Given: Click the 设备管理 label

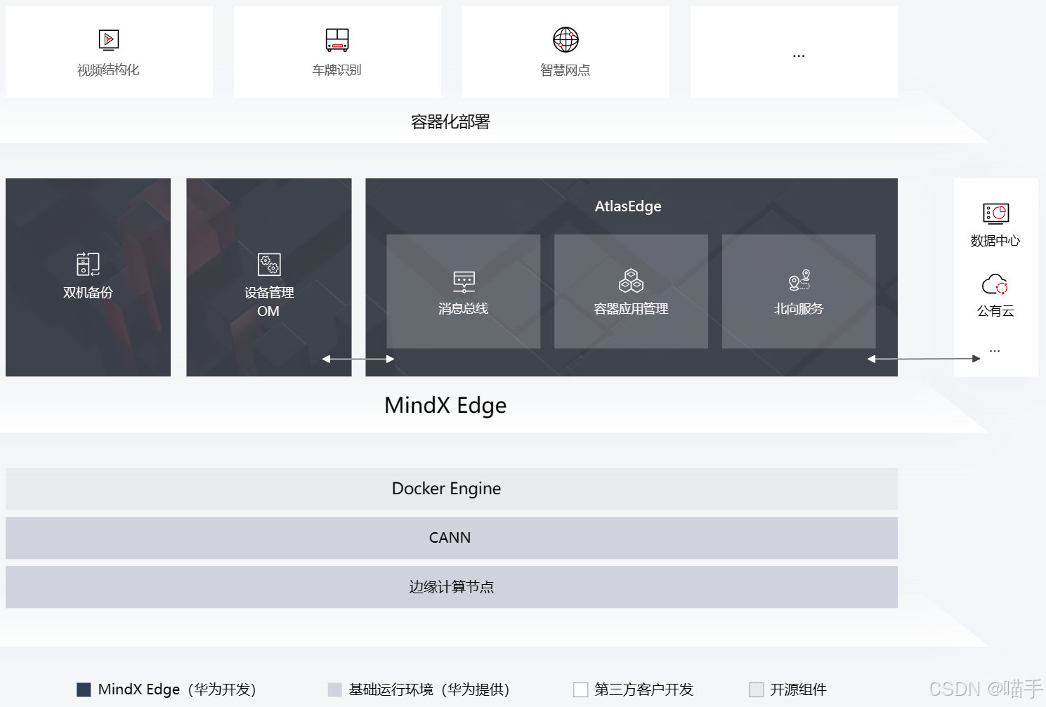Looking at the screenshot, I should point(269,293).
